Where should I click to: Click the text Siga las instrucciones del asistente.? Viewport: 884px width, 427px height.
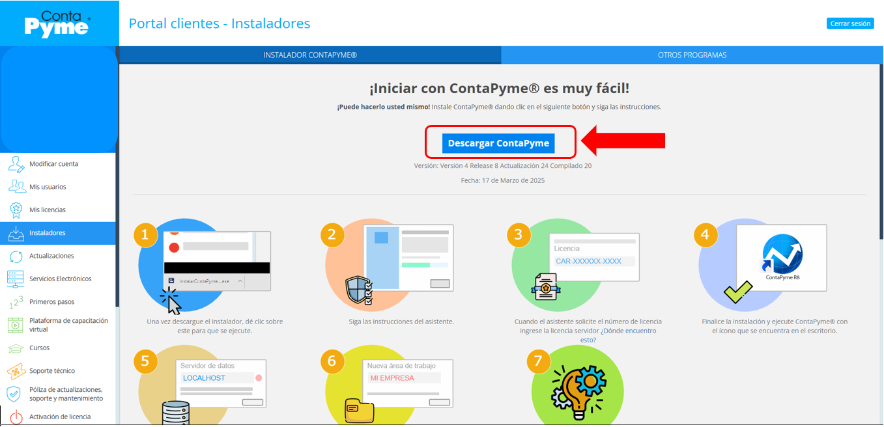click(401, 322)
